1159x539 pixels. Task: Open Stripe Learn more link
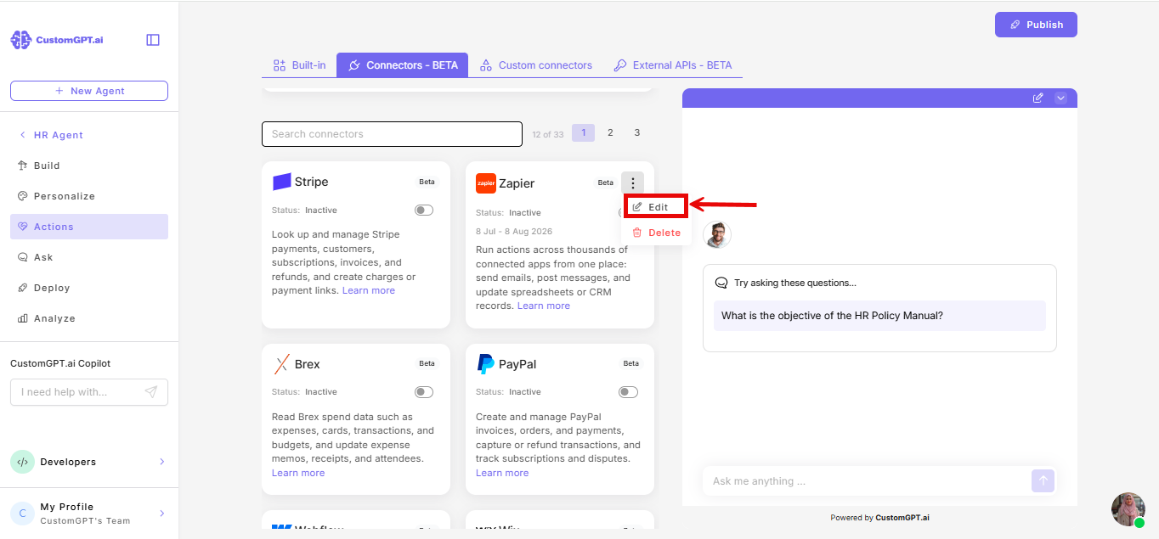tap(369, 290)
